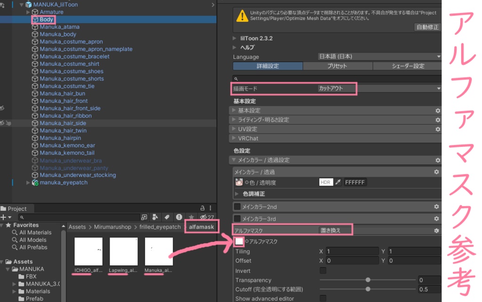The image size is (482, 302).
Task: Click the Manuka_kemono_tail cube icon
Action: click(35, 153)
